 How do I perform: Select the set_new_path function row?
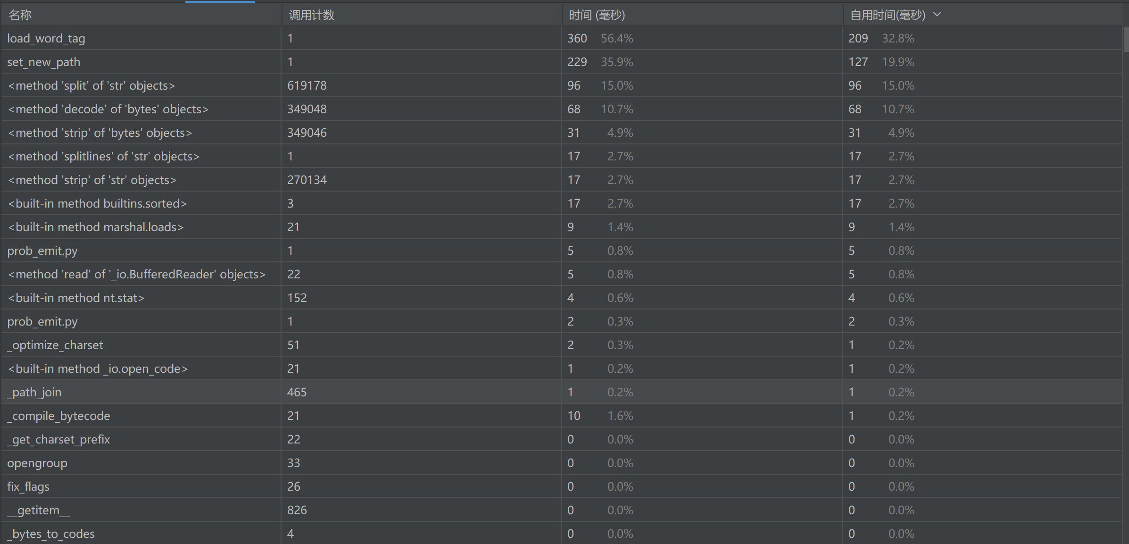[x=44, y=62]
